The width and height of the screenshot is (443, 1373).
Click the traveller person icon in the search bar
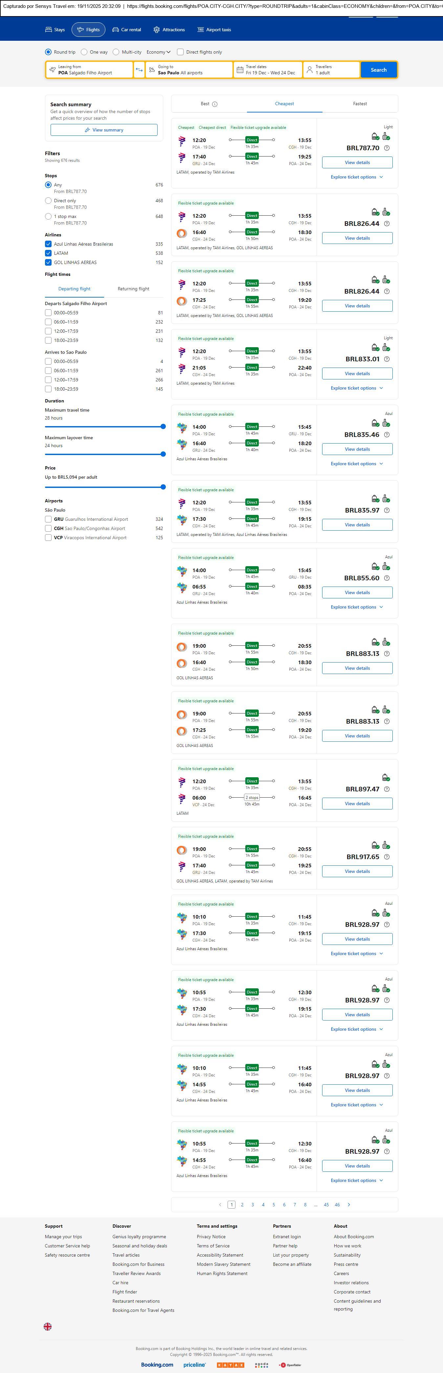tap(309, 70)
